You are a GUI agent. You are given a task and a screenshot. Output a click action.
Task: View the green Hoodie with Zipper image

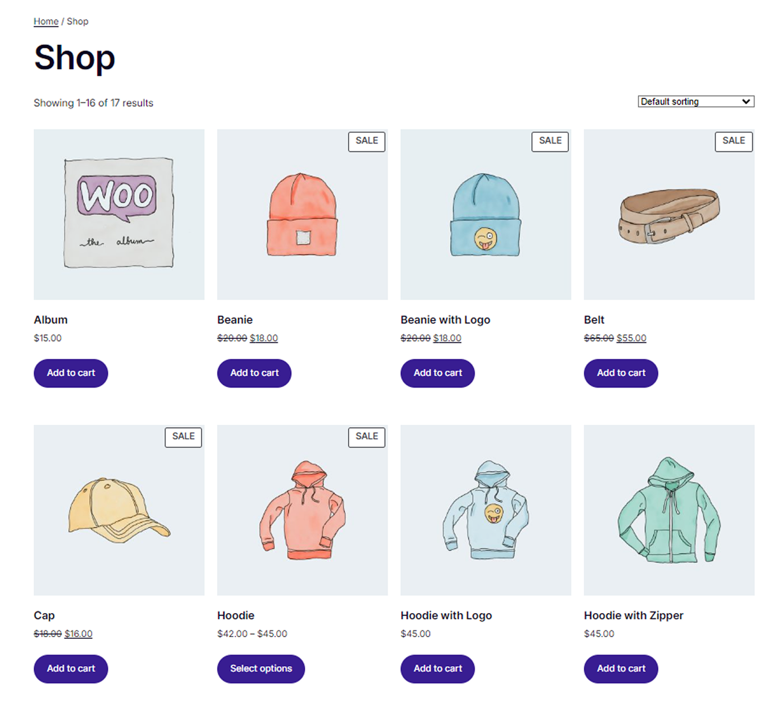(669, 510)
